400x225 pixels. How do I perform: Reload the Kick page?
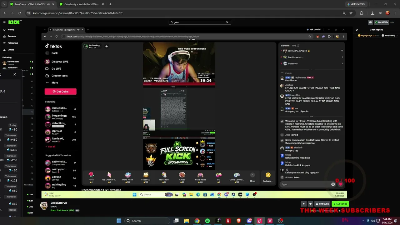click(x=20, y=13)
